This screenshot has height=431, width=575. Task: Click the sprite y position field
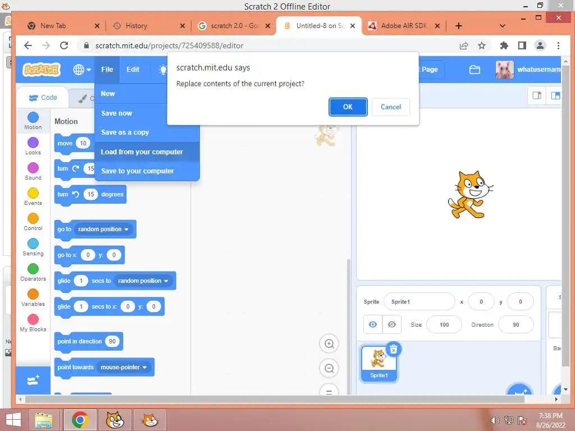point(521,301)
